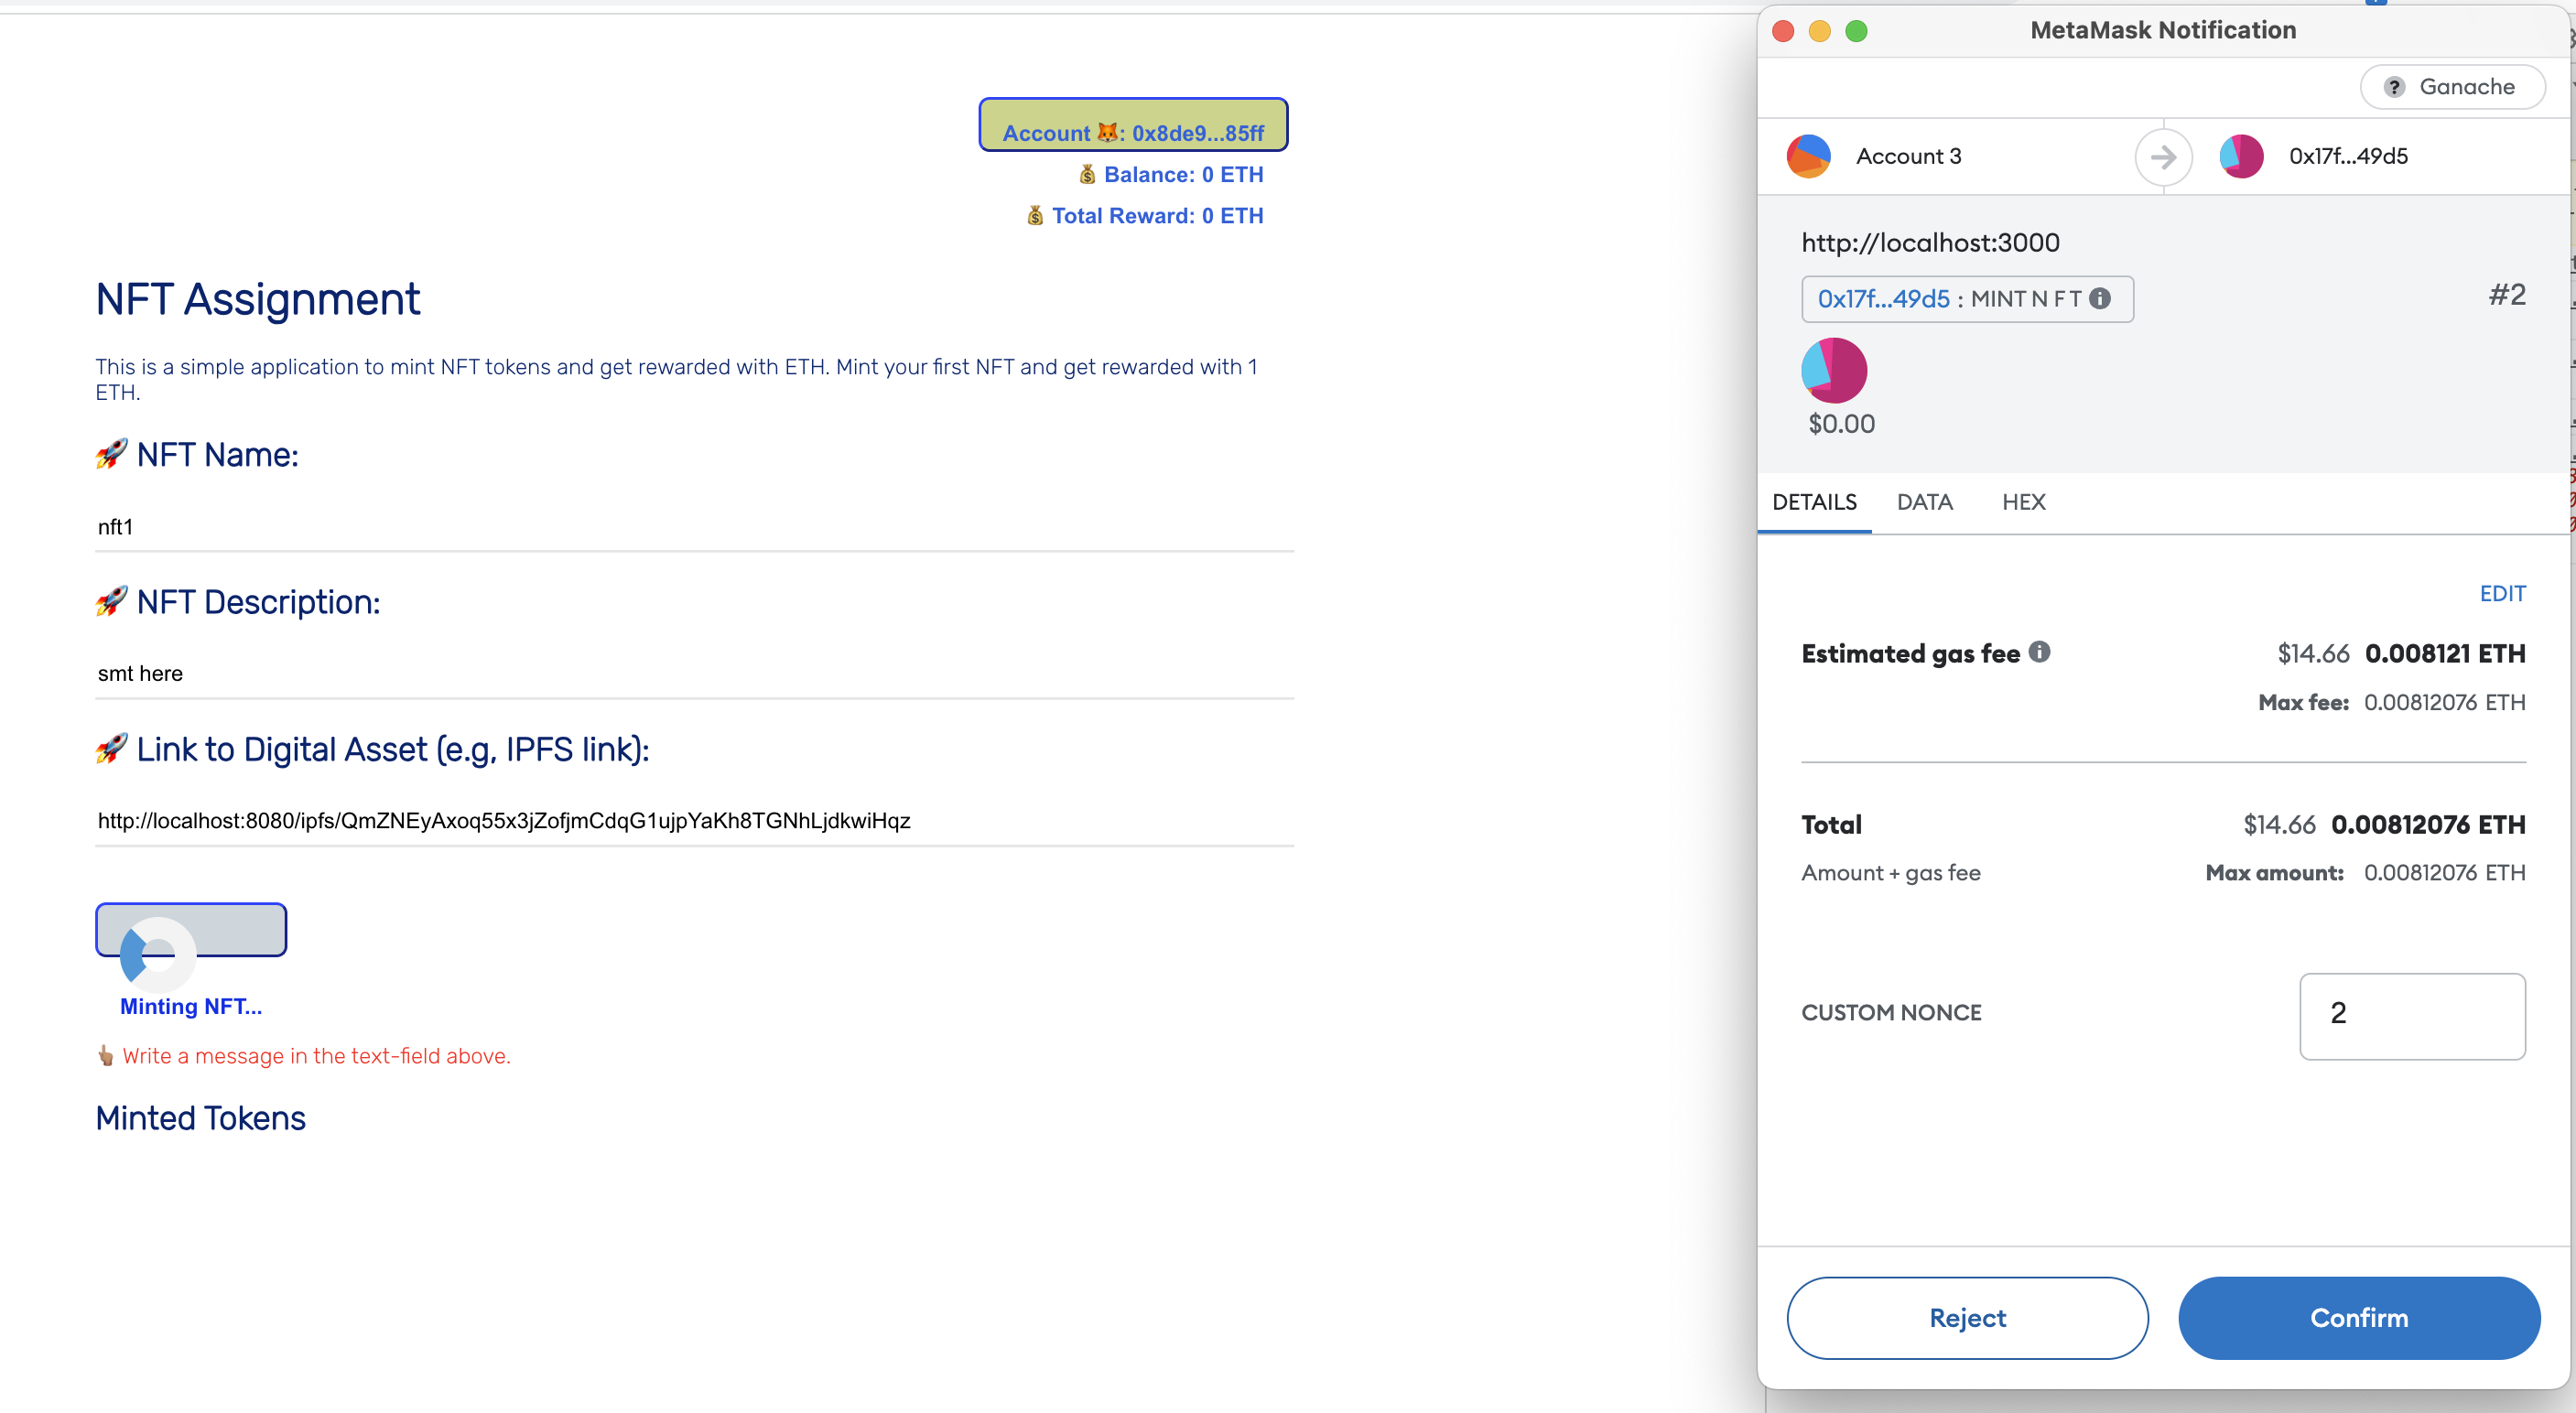Click the 0x17f...49d5 contract address link
Image resolution: width=2576 pixels, height=1413 pixels.
(x=1883, y=299)
